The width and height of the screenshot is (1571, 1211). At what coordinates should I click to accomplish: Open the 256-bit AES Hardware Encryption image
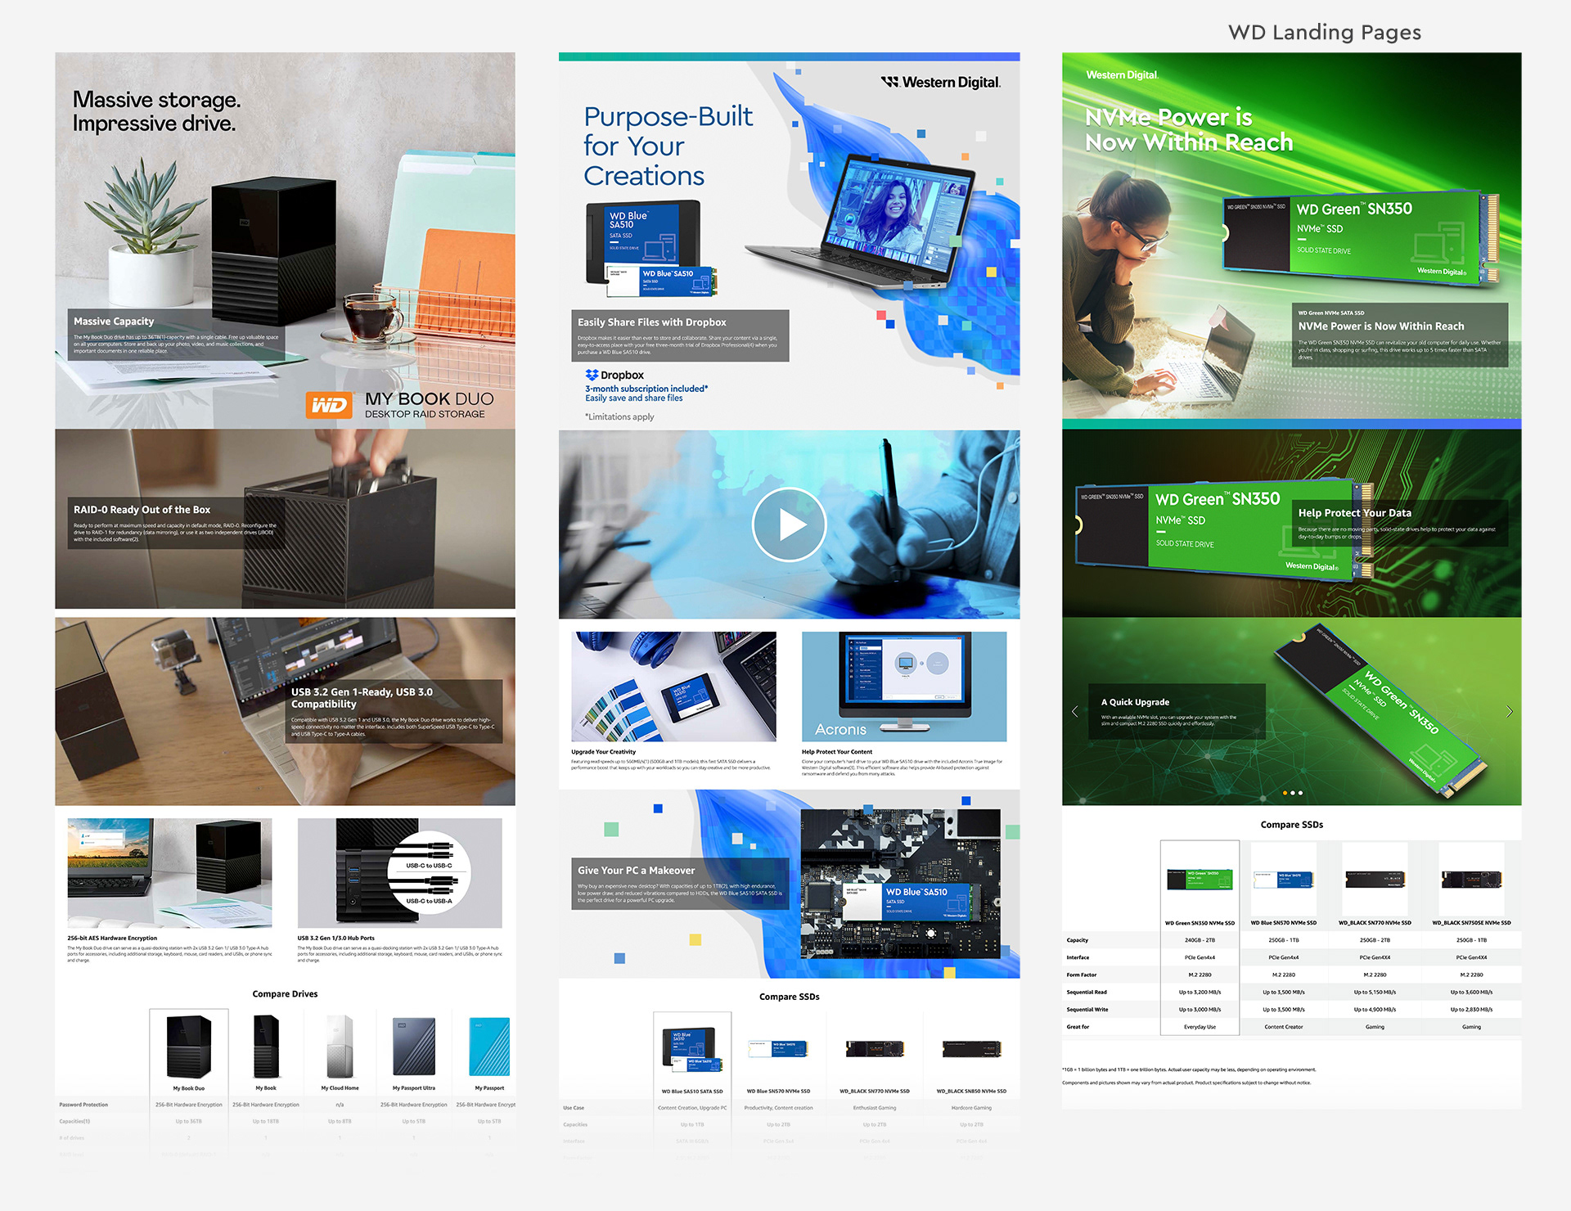[x=169, y=873]
